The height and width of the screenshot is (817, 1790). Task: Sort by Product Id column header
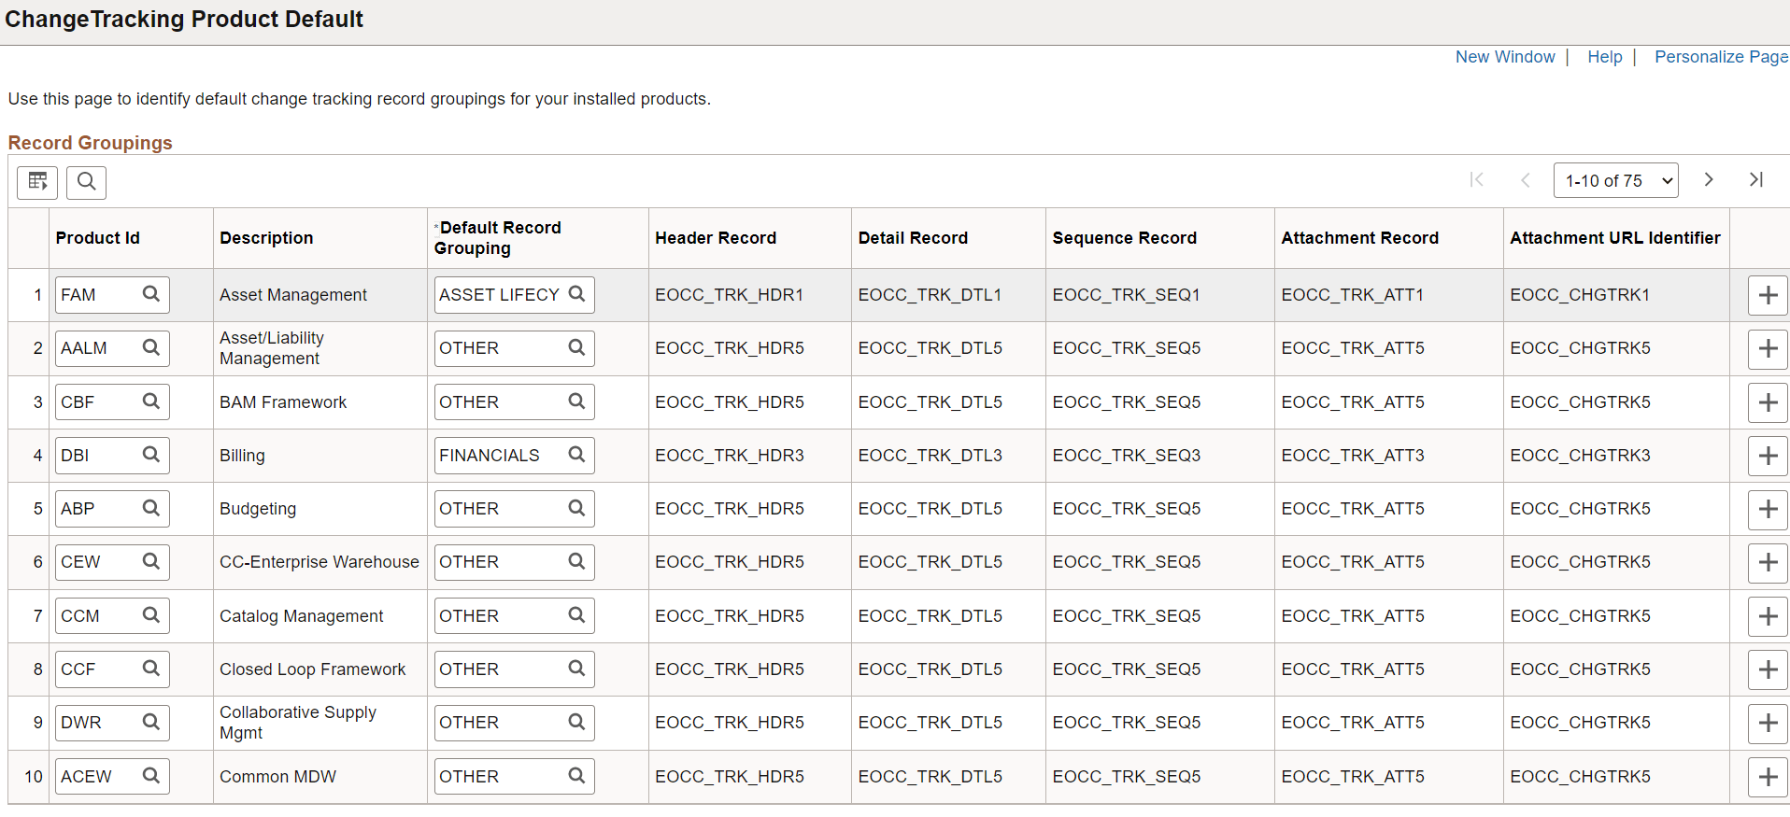[98, 238]
